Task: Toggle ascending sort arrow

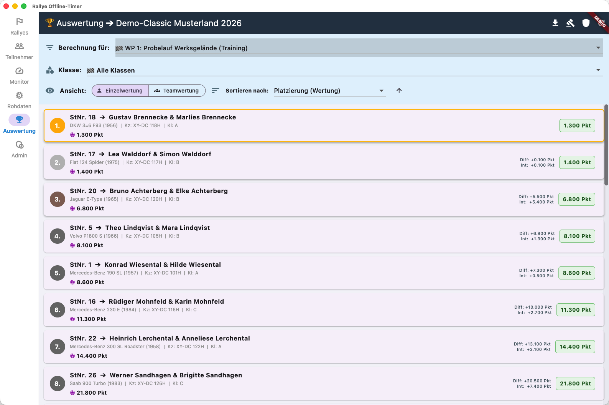Action: [x=399, y=91]
